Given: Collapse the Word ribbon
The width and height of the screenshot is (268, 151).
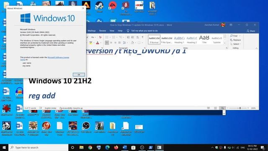Looking at the screenshot, I should tap(256, 48).
